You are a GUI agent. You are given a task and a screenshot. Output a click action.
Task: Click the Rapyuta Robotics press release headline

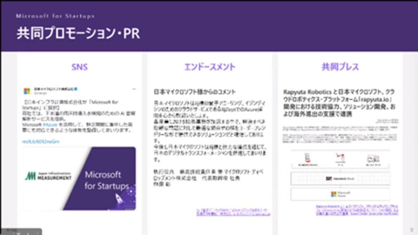pos(339,103)
